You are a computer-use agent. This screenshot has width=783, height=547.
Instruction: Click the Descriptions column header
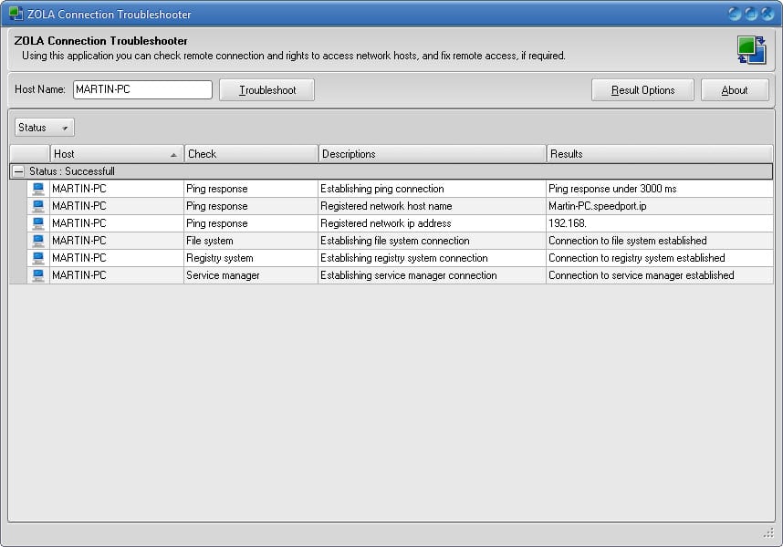(429, 153)
